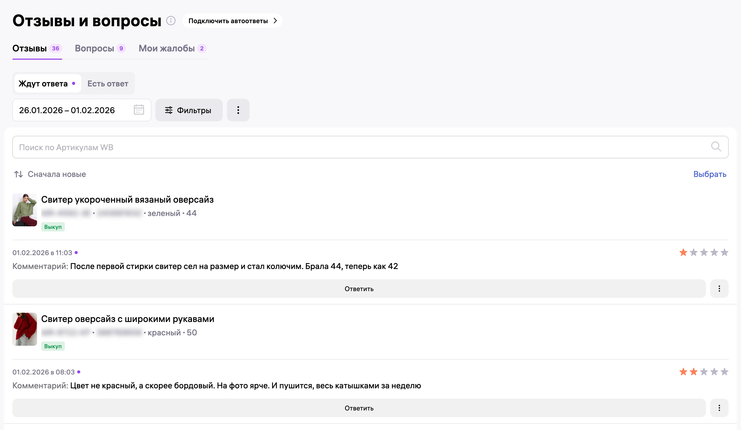Click Ответить for the green sweater review
The width and height of the screenshot is (741, 430).
point(359,289)
